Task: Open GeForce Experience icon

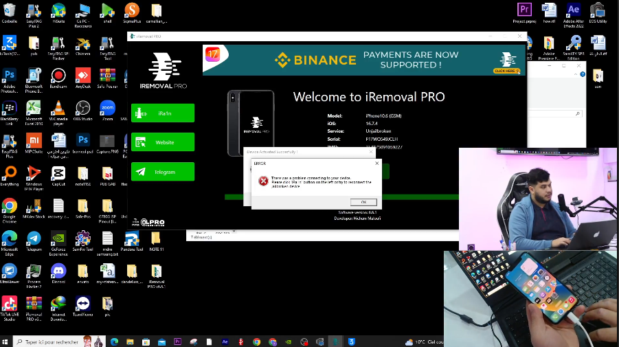Action: coord(58,243)
